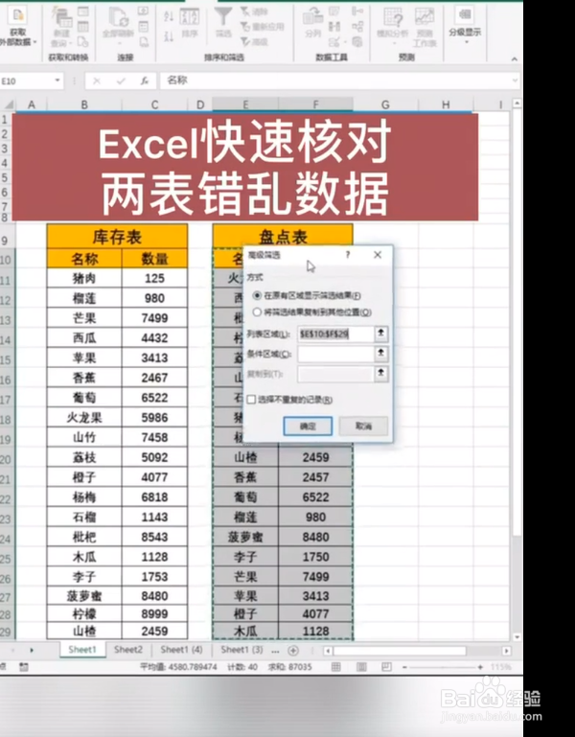Screen dimensions: 575x737
Task: Click the zoom in plus button
Action: [480, 667]
